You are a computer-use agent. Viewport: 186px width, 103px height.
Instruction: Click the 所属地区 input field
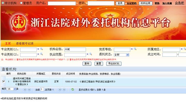pos(171,50)
